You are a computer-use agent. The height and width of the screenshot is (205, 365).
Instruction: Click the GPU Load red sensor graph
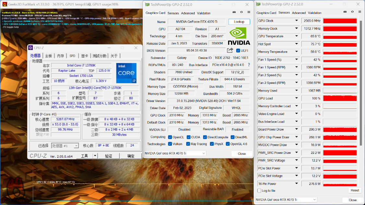click(x=340, y=98)
